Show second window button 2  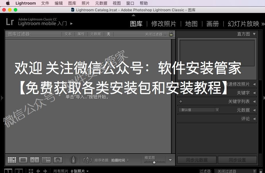coord(19,171)
